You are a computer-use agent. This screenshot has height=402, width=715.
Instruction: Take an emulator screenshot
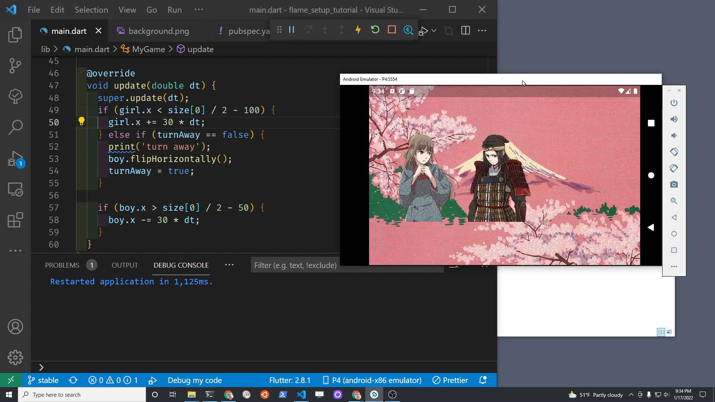[x=674, y=185]
